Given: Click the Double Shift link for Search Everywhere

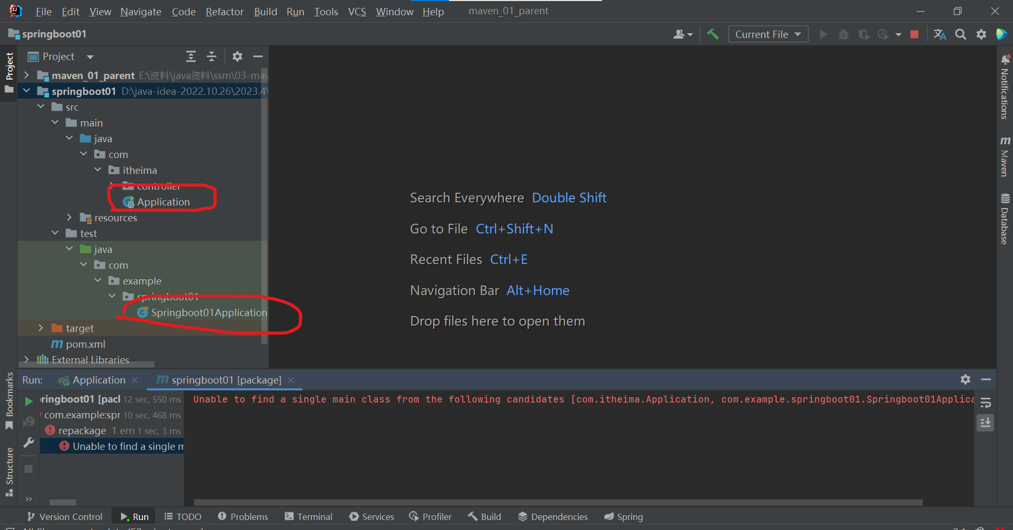Looking at the screenshot, I should click(x=569, y=198).
